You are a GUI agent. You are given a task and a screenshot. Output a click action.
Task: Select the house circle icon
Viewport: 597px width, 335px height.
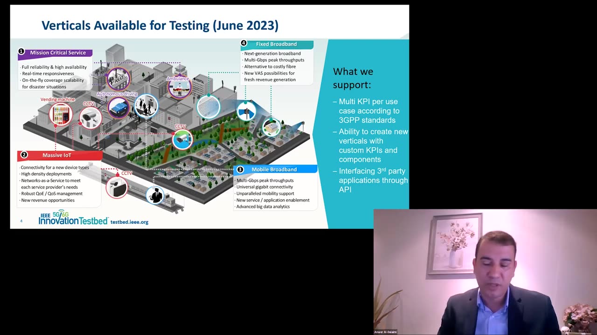pos(271,127)
